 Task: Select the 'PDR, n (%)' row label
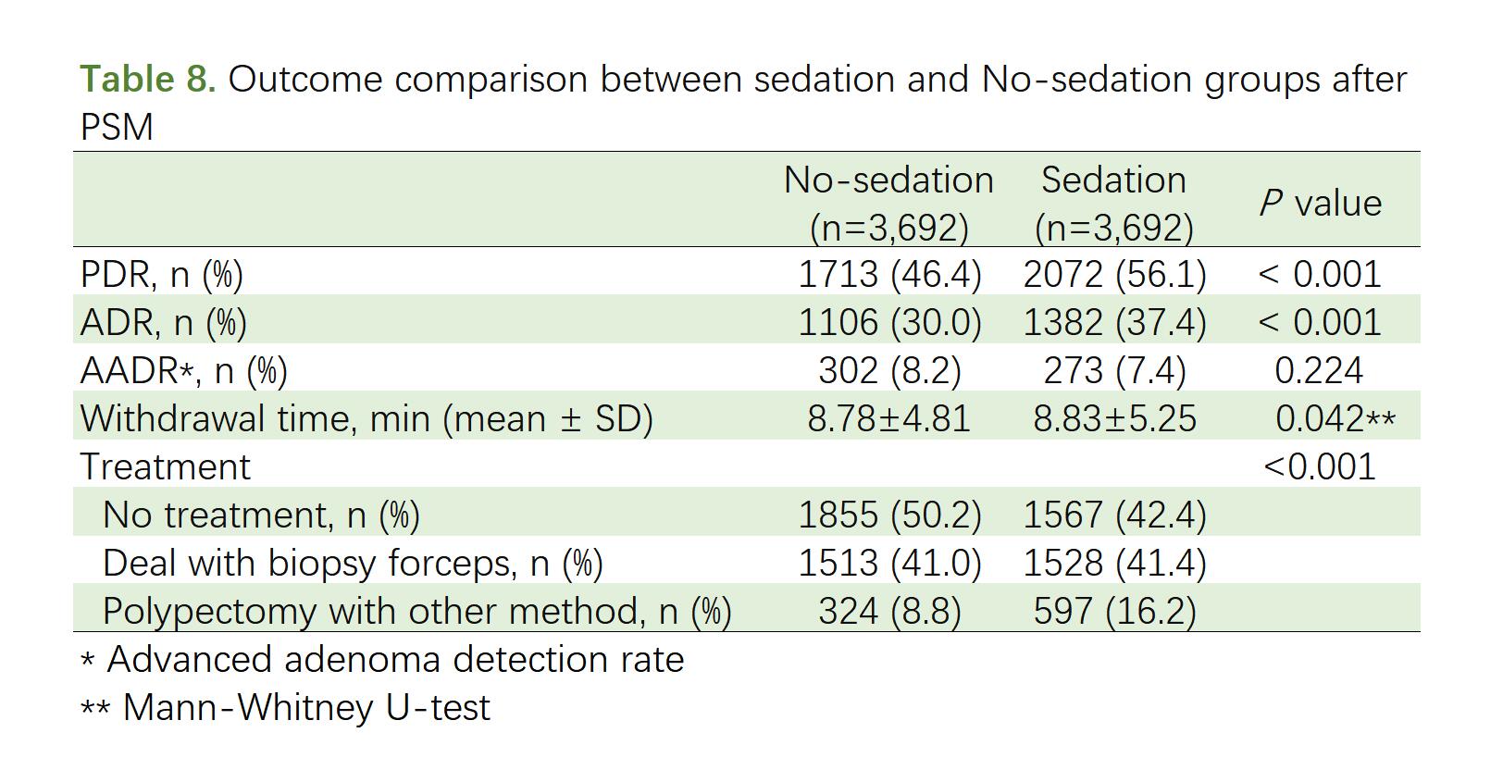pyautogui.click(x=162, y=275)
